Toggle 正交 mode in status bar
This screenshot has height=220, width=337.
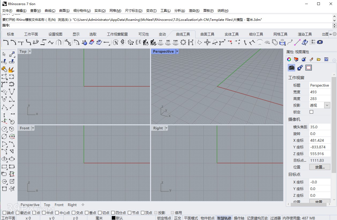(x=177, y=218)
